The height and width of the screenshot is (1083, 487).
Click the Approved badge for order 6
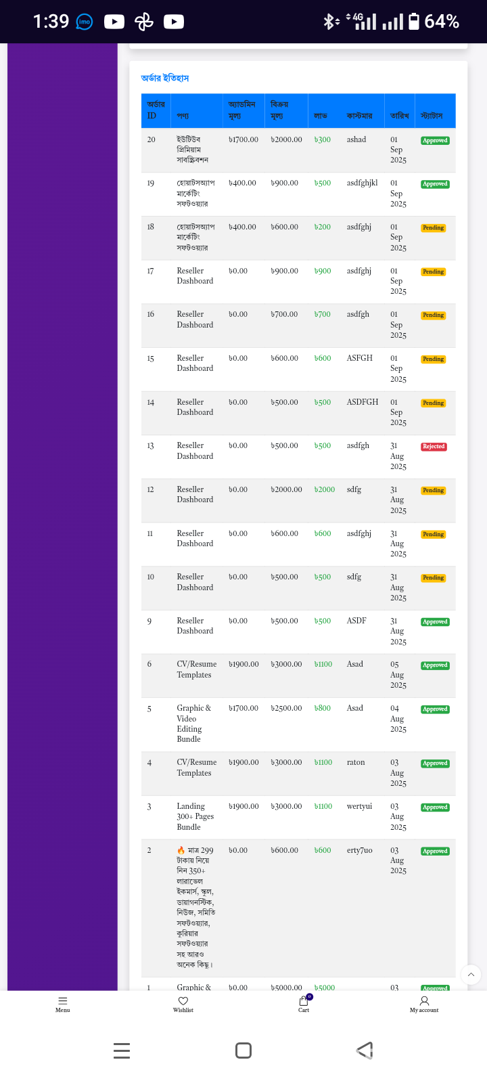(435, 665)
